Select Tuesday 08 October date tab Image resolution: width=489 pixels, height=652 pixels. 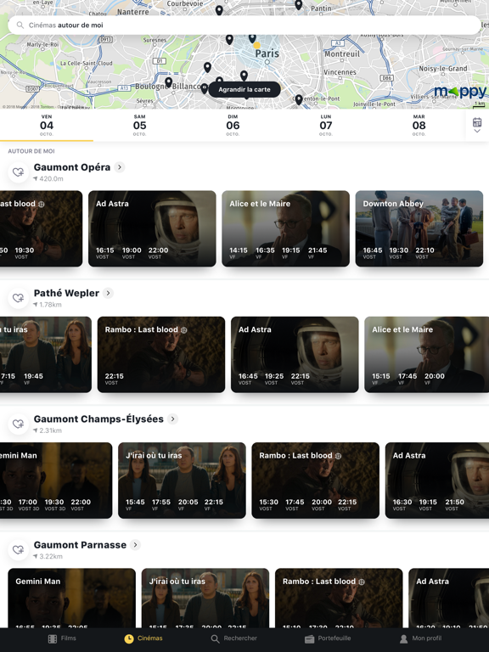coord(419,125)
